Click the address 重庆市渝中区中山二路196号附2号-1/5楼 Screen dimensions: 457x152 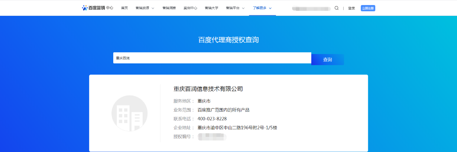(x=237, y=128)
